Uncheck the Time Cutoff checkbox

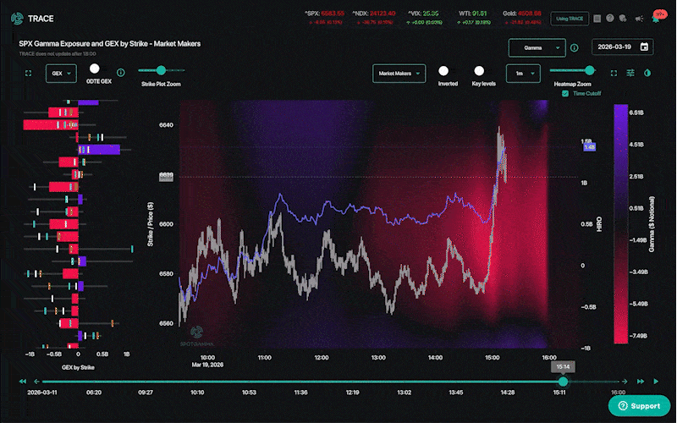tap(565, 93)
